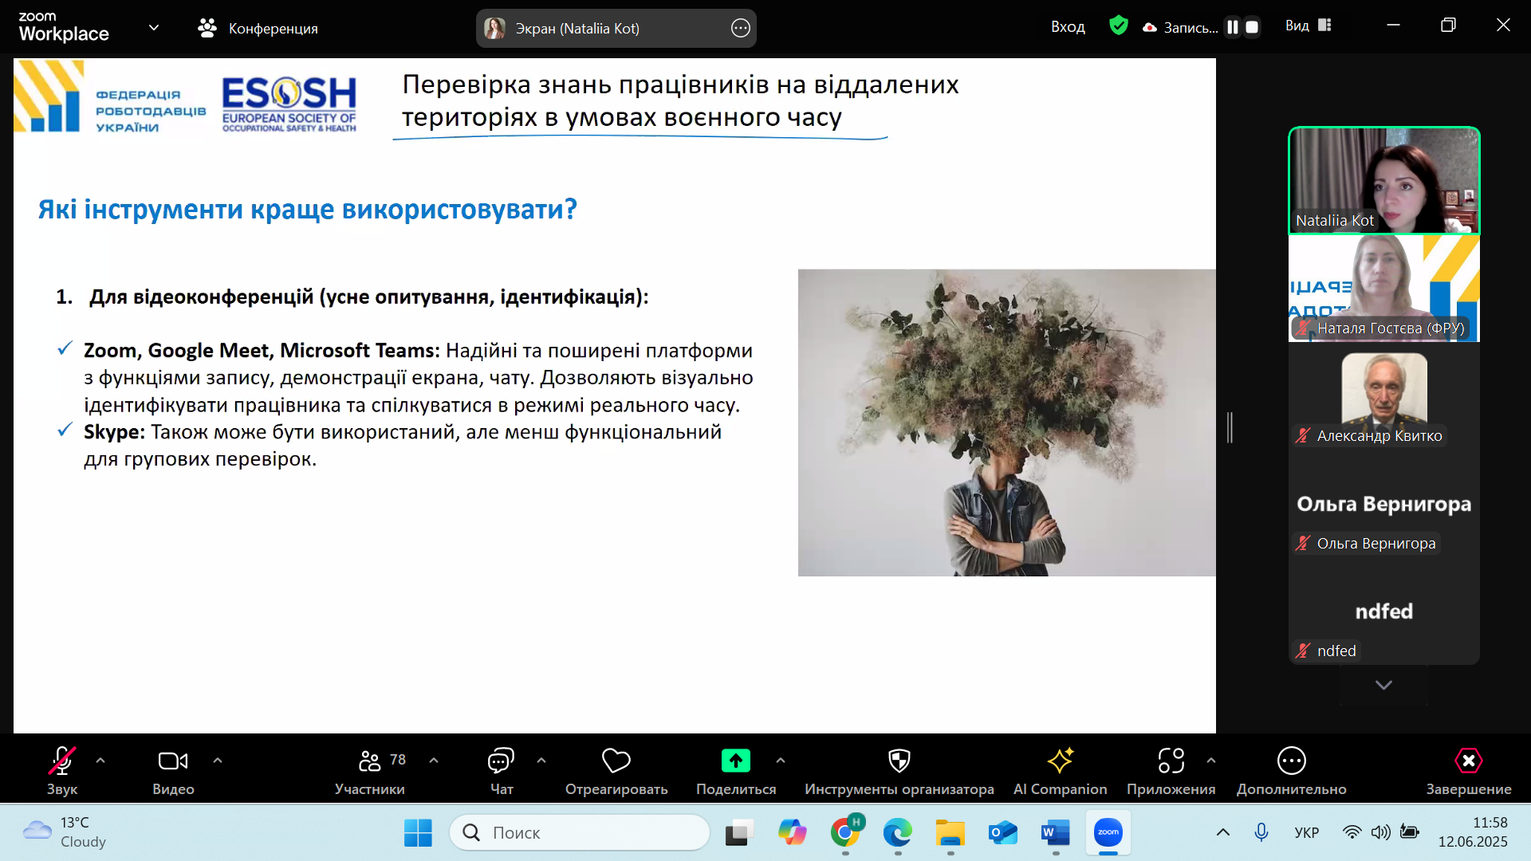The image size is (1531, 861).
Task: Launch the AI Companion sparkle icon
Action: point(1060,761)
